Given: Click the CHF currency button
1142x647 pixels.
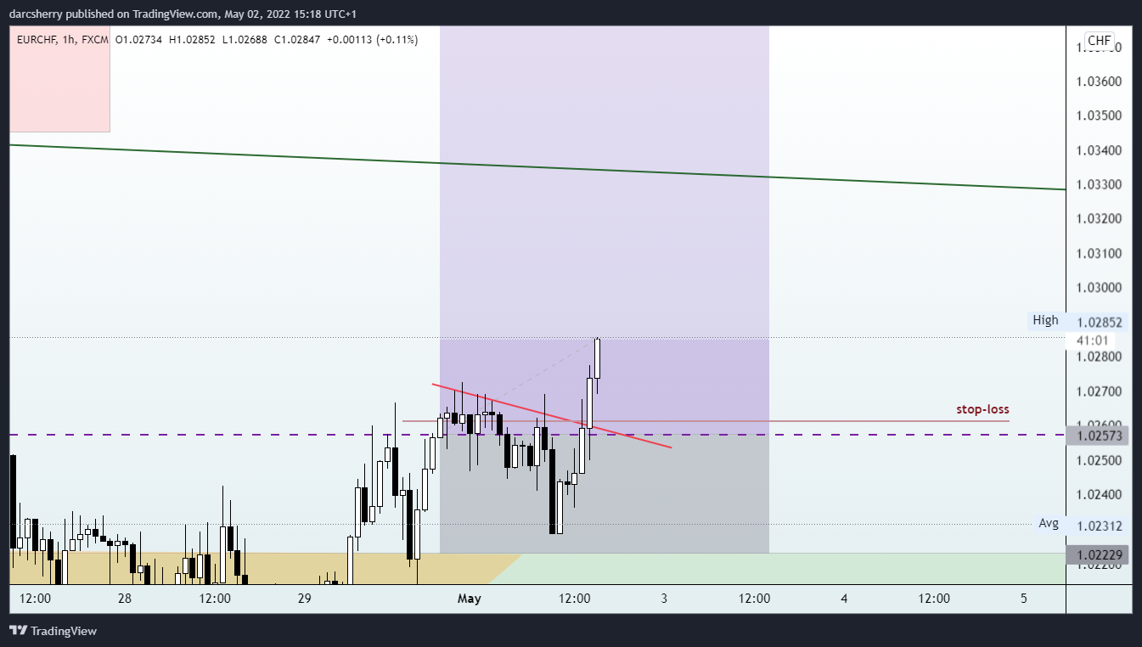Looking at the screenshot, I should click(x=1100, y=41).
